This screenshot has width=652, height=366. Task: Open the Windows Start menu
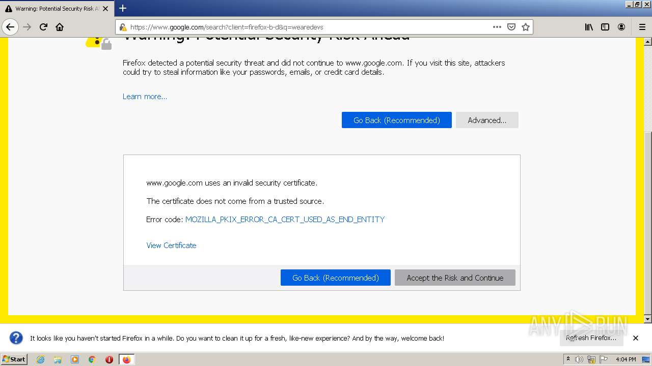[14, 359]
